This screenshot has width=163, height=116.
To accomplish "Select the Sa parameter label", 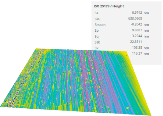I will tap(96, 13).
